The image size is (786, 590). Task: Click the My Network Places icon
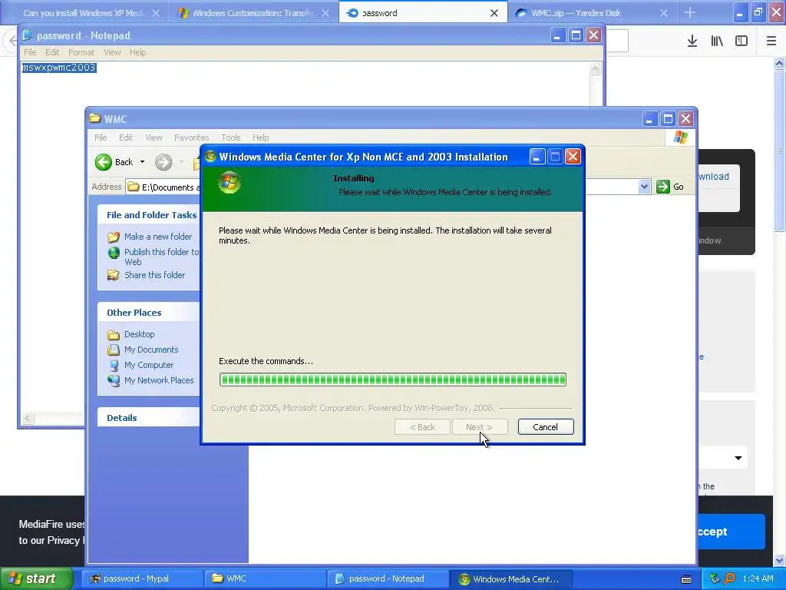114,380
